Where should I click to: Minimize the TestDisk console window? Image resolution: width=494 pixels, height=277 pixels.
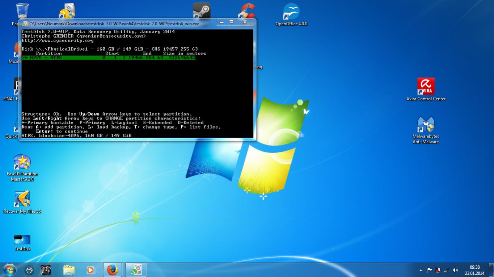[x=222, y=22]
